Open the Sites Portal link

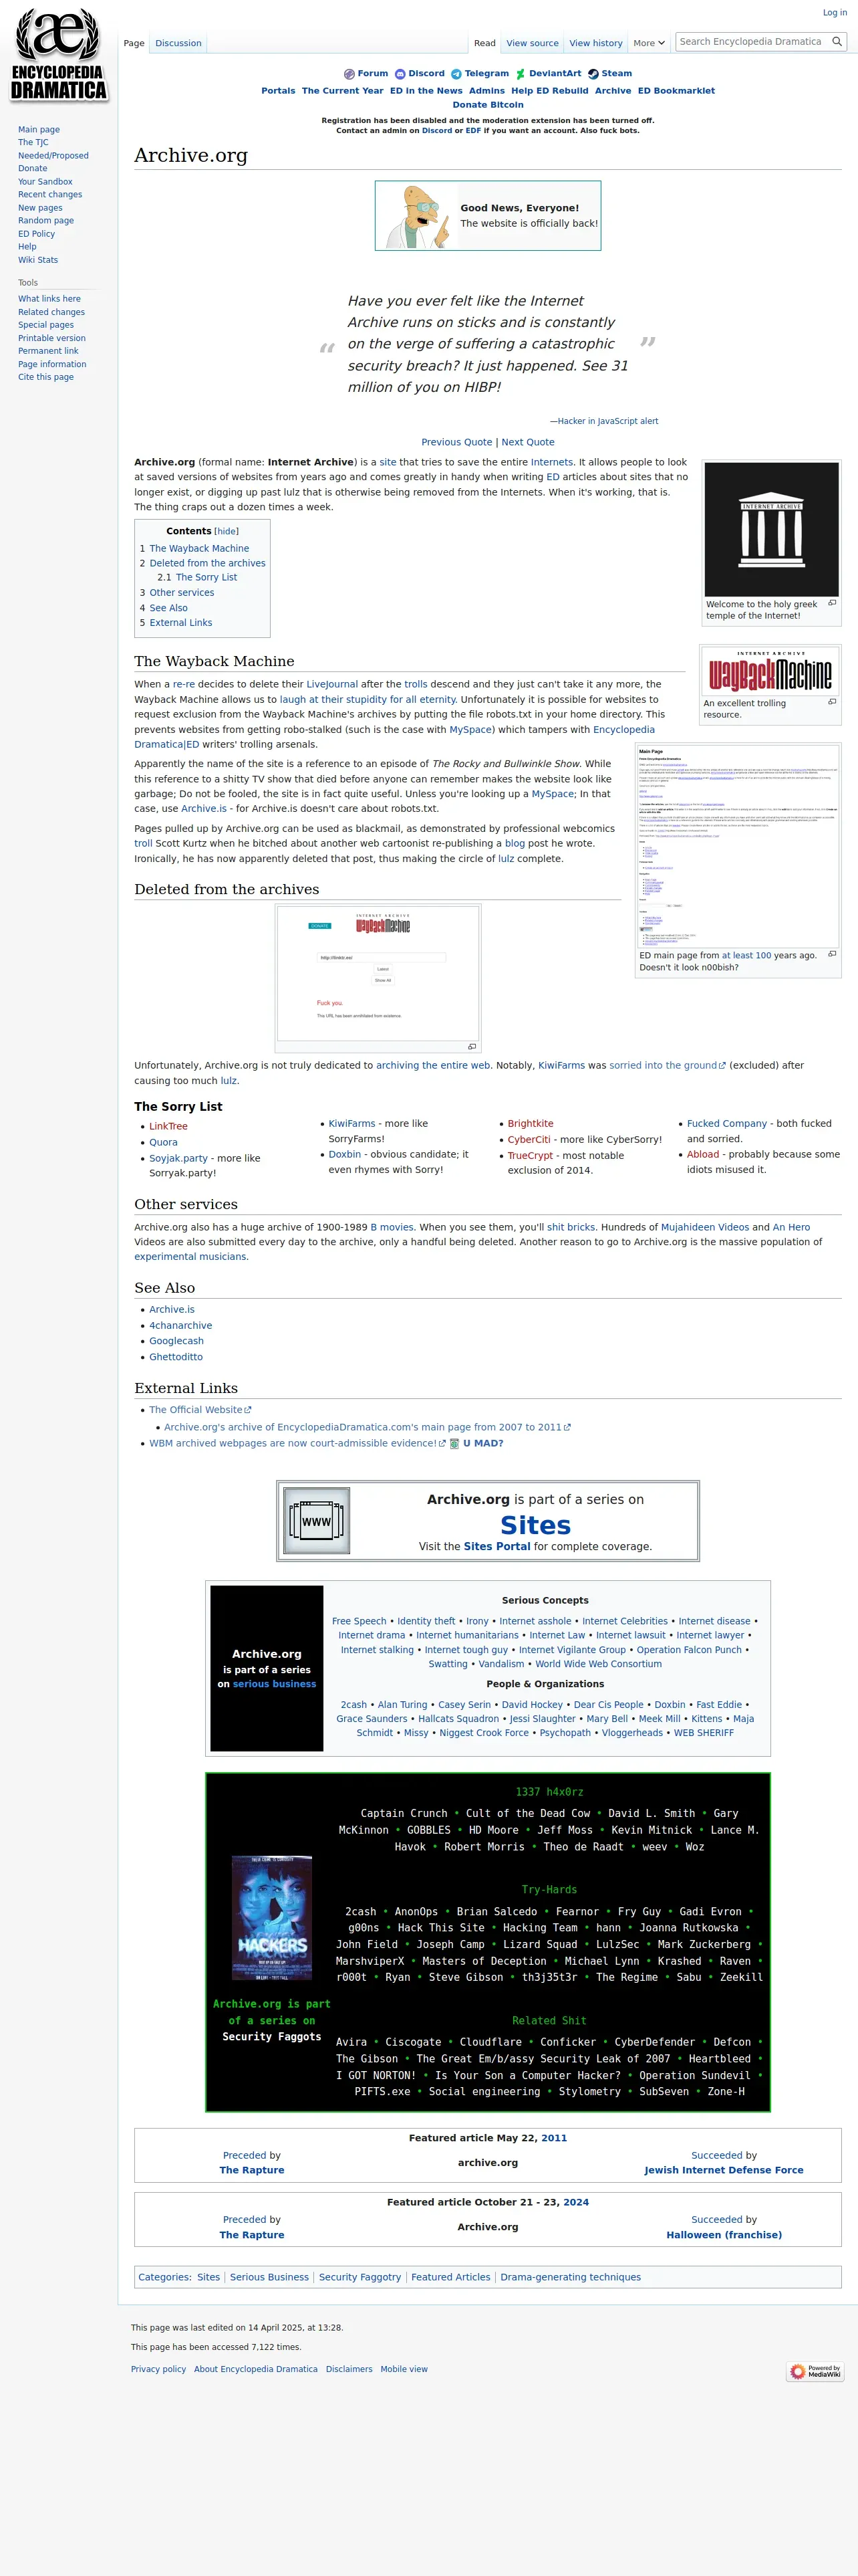click(x=496, y=1546)
